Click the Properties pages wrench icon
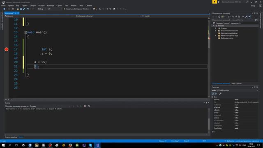Screen dimensions: 263x148 (x=220, y=94)
